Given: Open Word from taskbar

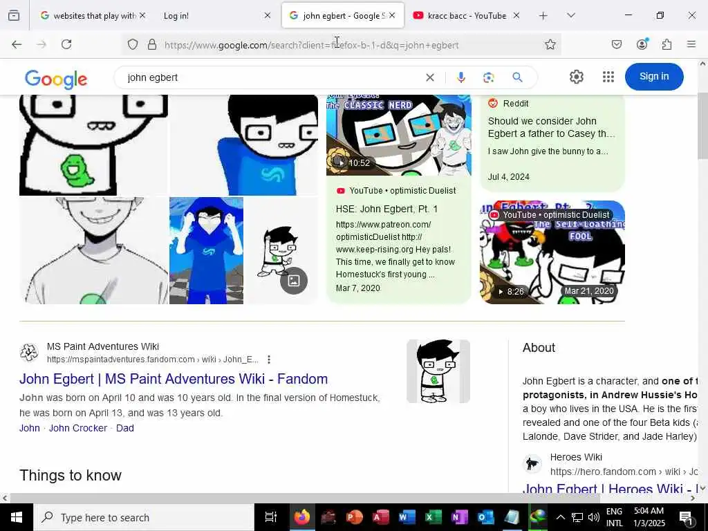Looking at the screenshot, I should [x=407, y=517].
